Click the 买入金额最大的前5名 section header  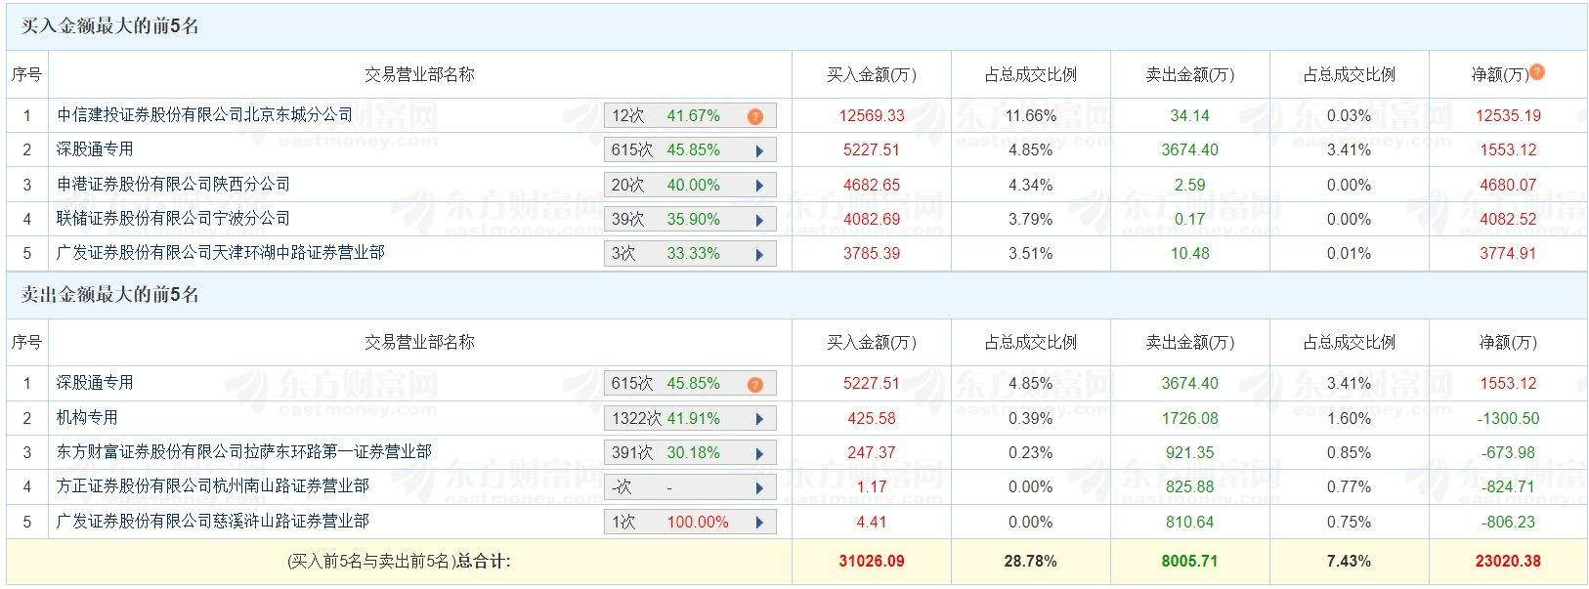110,26
